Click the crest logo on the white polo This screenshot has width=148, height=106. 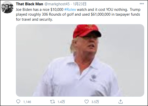[93, 78]
